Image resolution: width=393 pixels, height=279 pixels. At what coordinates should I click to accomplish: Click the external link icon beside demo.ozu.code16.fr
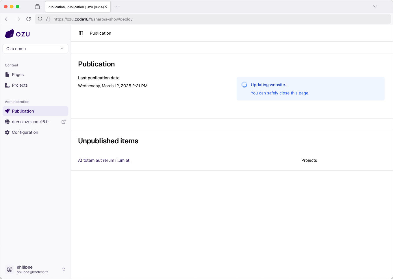[x=63, y=122]
